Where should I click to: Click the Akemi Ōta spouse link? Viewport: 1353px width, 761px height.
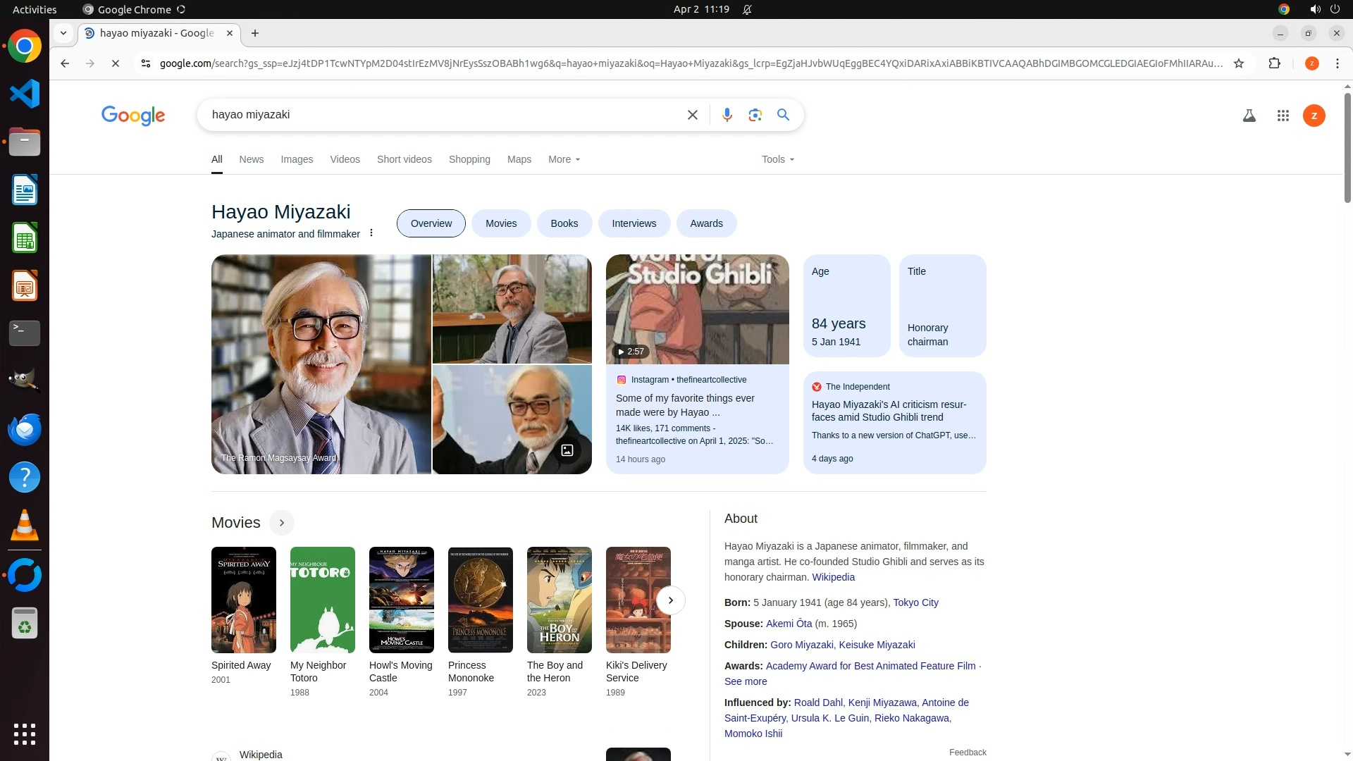point(789,624)
